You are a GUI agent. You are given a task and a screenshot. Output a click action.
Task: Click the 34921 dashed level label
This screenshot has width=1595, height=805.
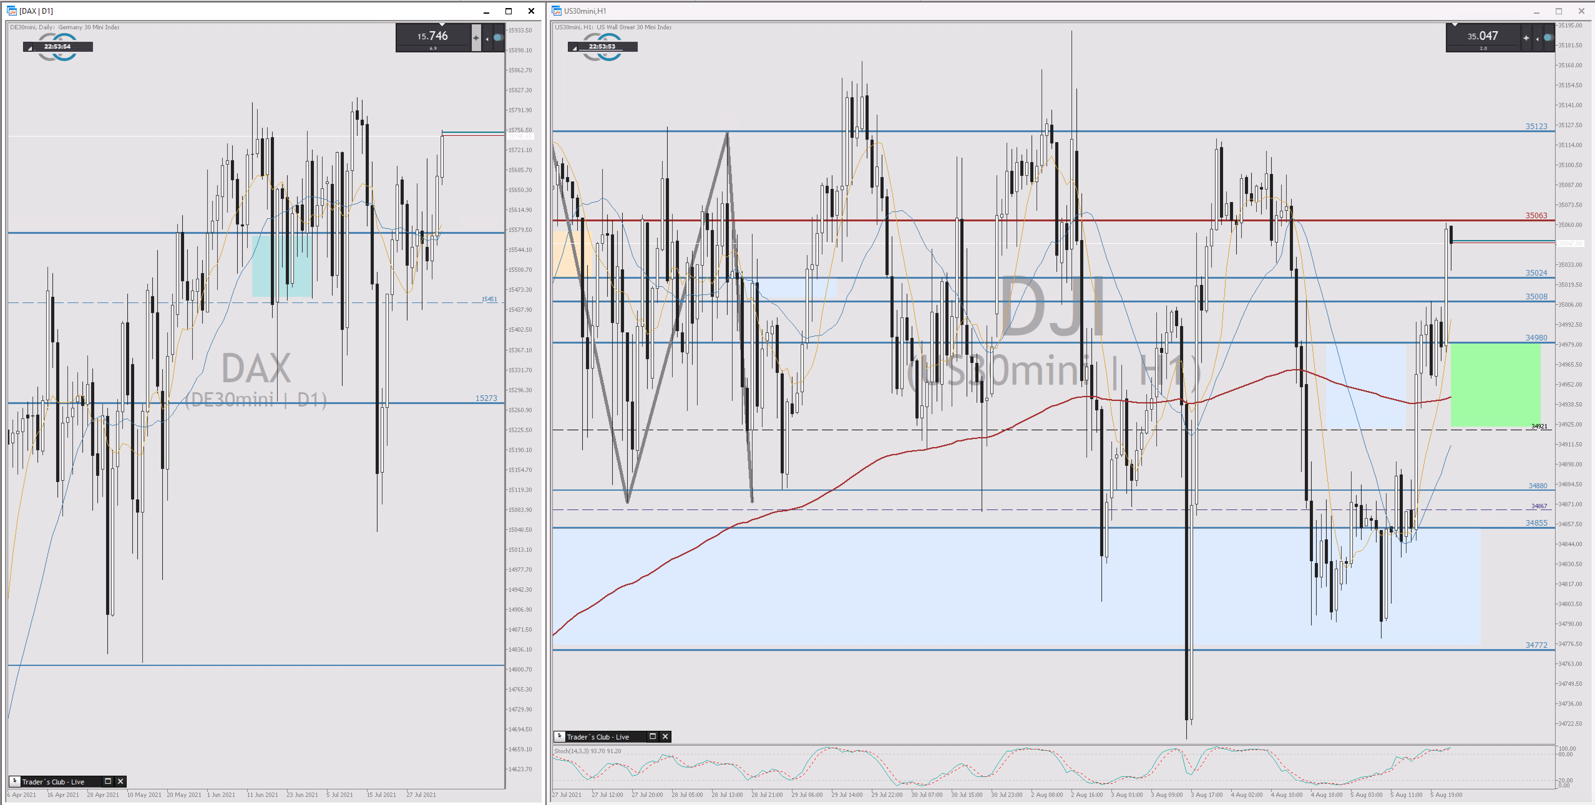click(x=1539, y=426)
